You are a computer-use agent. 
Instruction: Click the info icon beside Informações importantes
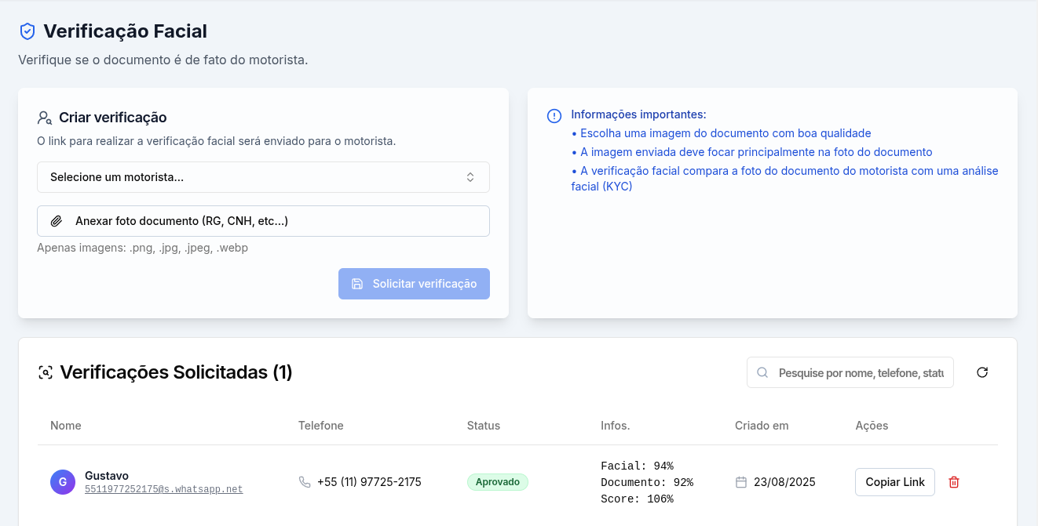pyautogui.click(x=554, y=114)
